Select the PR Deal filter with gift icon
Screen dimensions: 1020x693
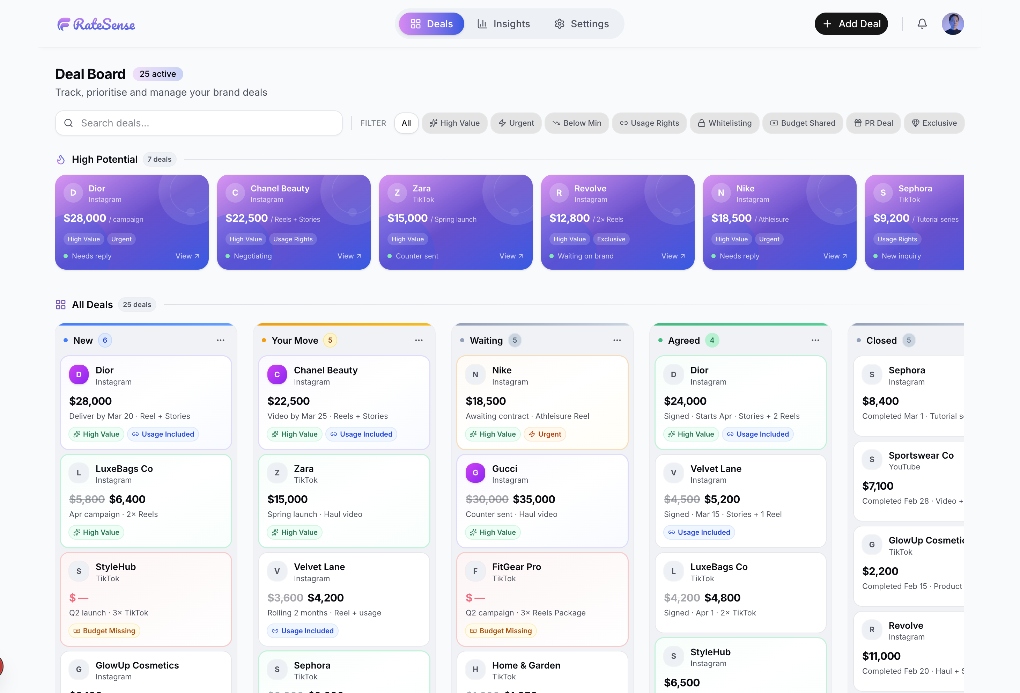(873, 123)
